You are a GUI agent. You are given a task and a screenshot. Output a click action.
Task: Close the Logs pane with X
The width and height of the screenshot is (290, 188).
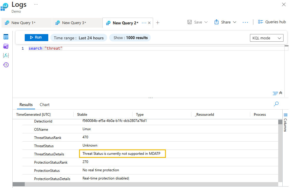(284, 4)
